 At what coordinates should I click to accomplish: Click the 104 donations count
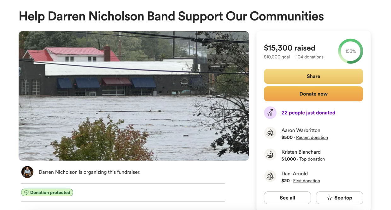pos(310,57)
